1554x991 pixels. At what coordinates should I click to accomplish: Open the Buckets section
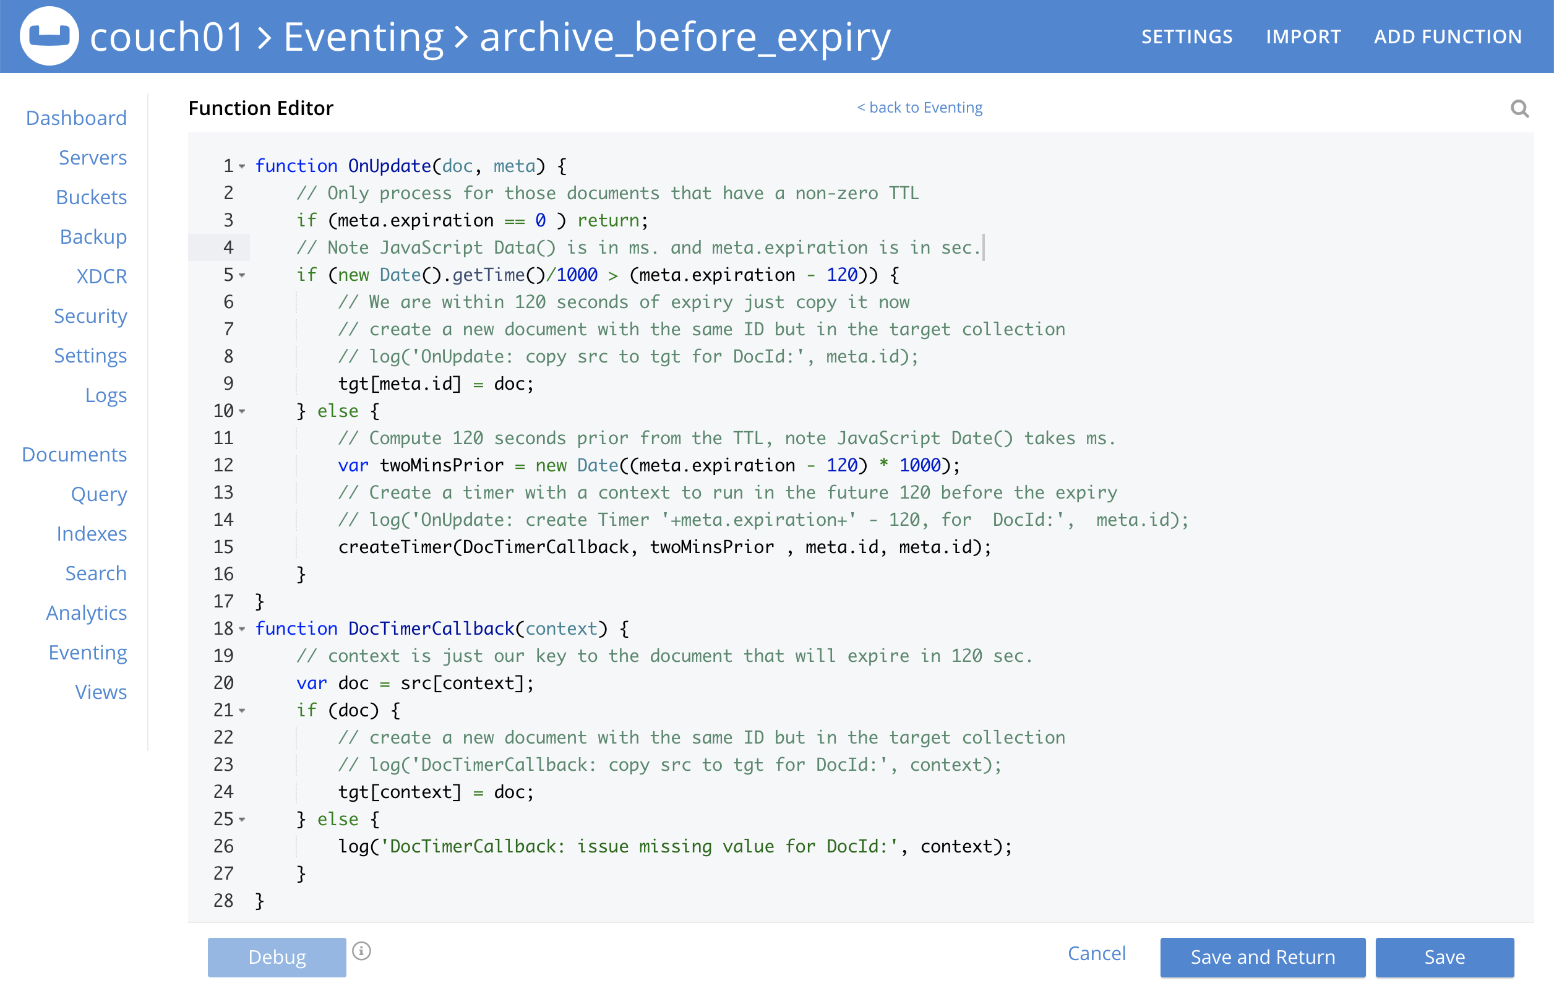point(91,197)
